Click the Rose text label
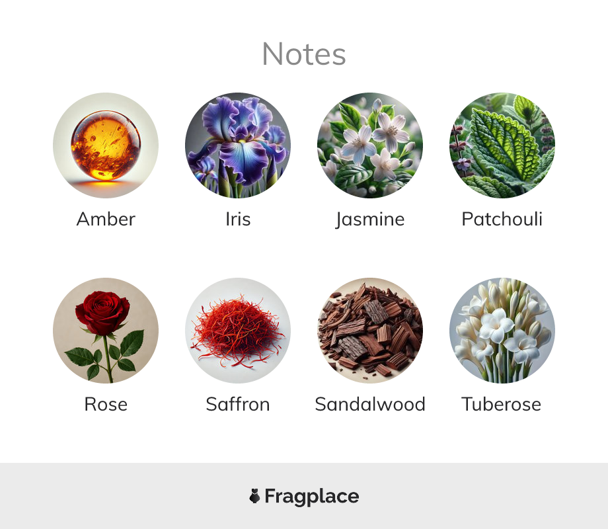This screenshot has width=608, height=529. 106,404
